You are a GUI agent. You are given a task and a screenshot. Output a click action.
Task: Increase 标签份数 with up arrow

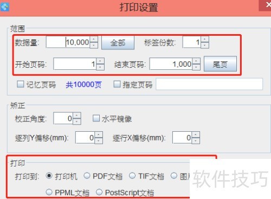pyautogui.click(x=205, y=40)
